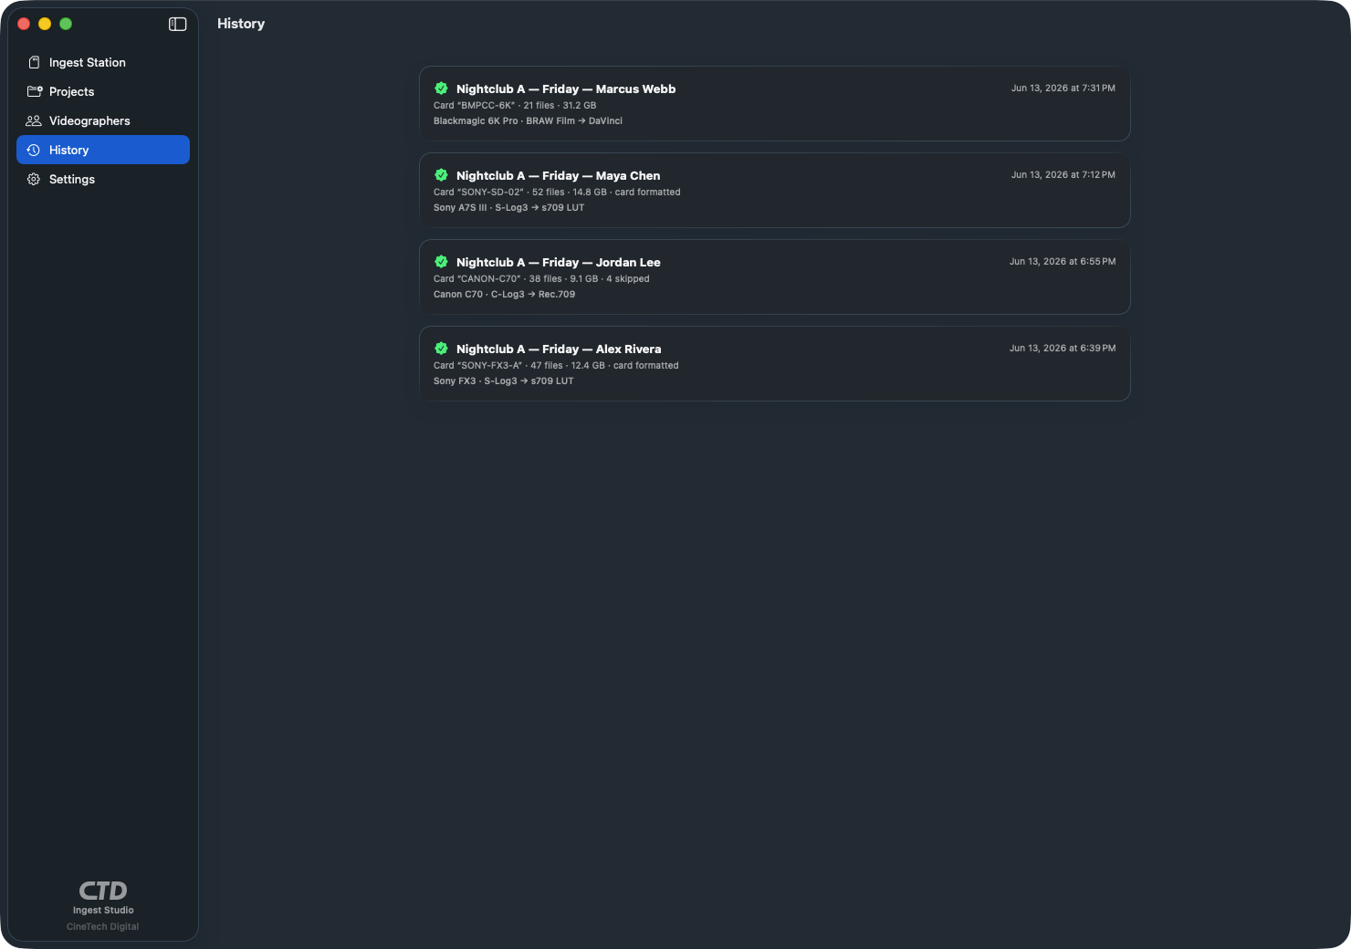
Task: Close the window with red button
Action: (24, 24)
